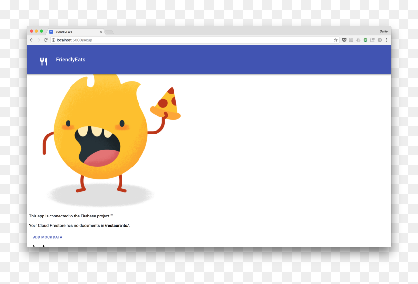Close the FriendlyEats tab
Screen dimensions: 418x284
coord(101,32)
